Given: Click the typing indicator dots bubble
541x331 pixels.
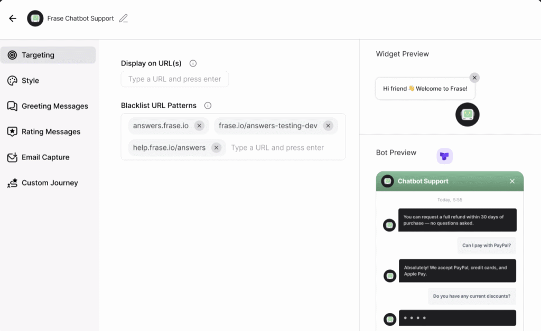Looking at the screenshot, I should [458, 318].
